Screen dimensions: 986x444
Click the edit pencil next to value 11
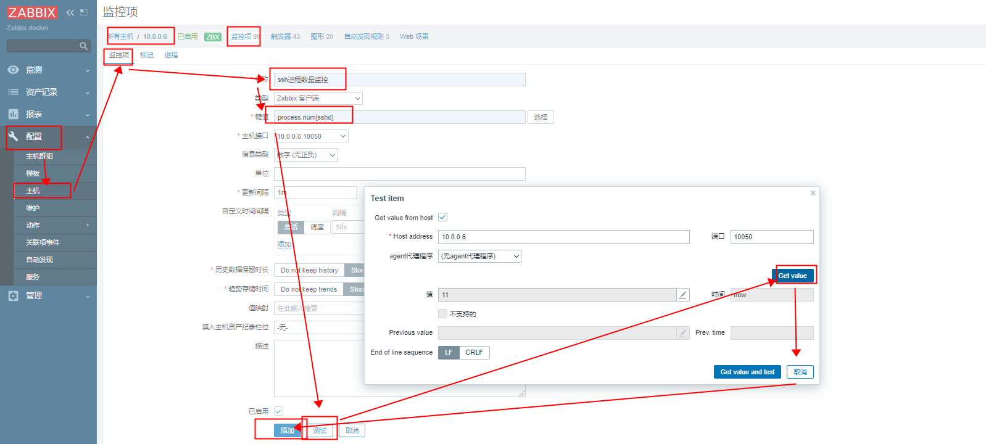(683, 295)
